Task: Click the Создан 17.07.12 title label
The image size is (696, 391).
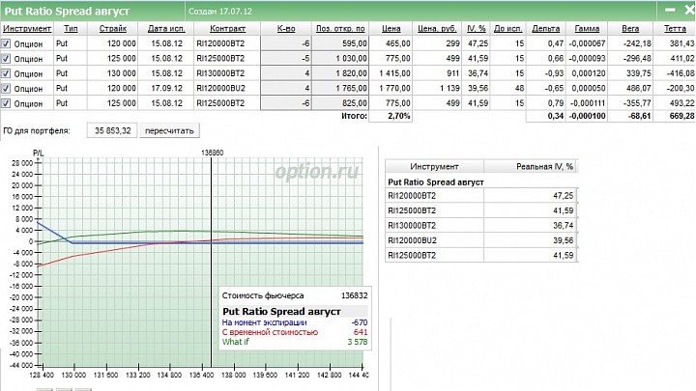Action: [220, 12]
